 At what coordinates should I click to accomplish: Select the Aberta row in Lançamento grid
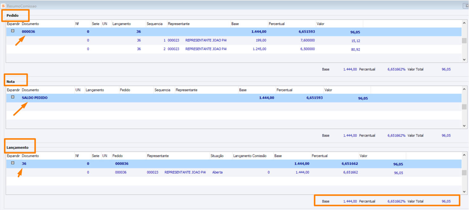point(217,173)
